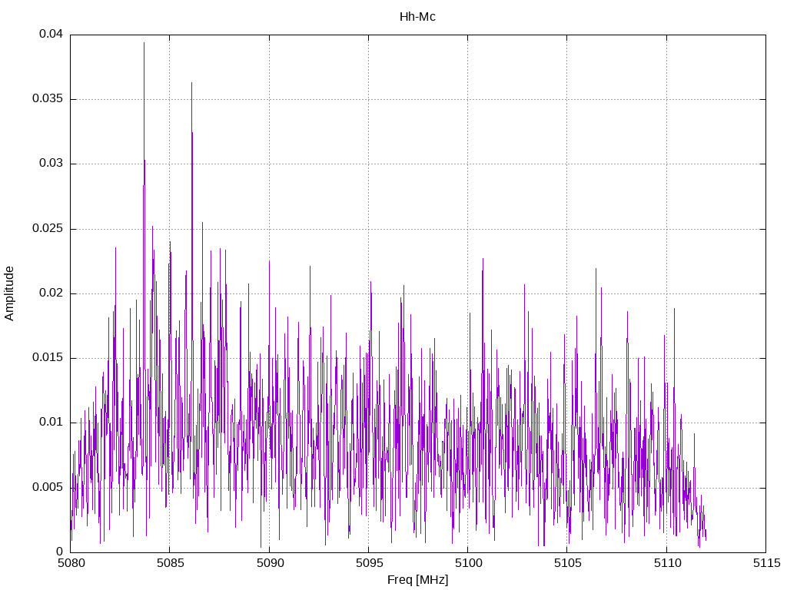Click the 0.035 y-axis tick label
Image resolution: width=787 pixels, height=590 pixels.
pyautogui.click(x=48, y=99)
